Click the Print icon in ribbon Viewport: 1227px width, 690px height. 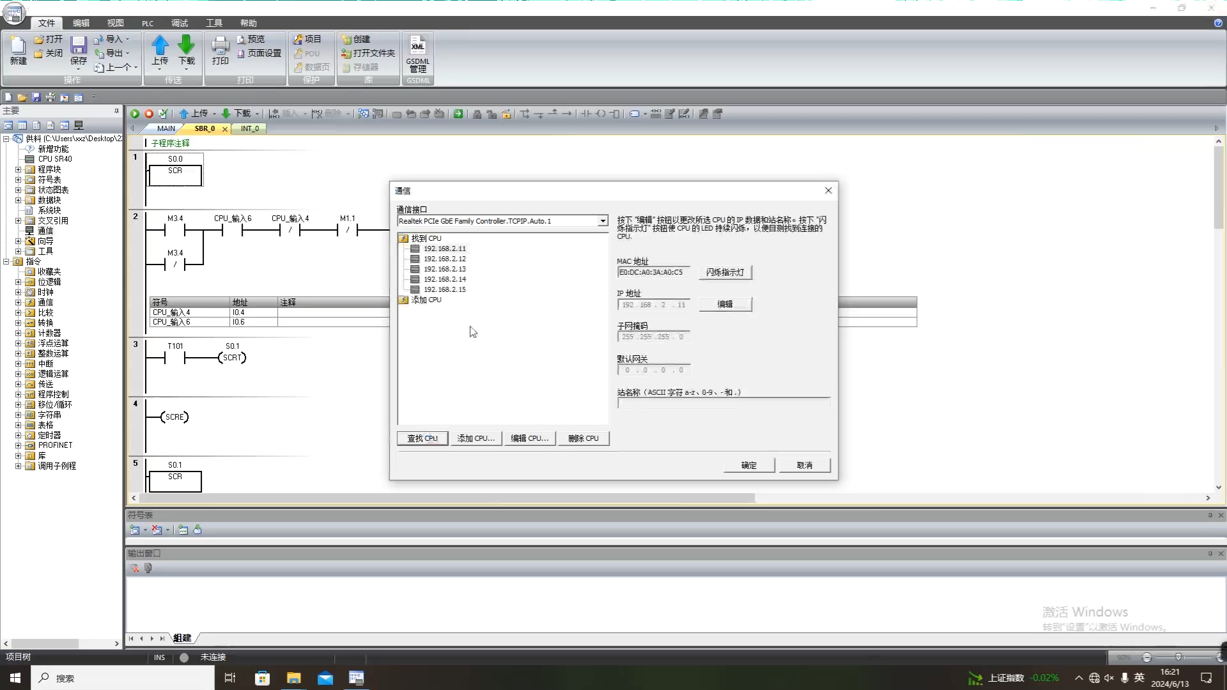tap(220, 46)
